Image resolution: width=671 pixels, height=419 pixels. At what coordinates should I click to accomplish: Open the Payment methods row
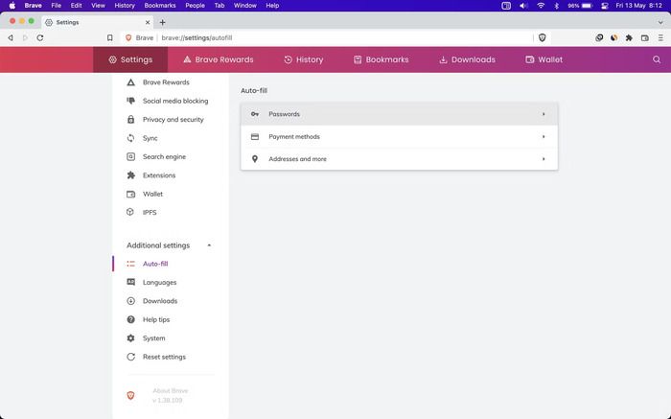point(399,136)
